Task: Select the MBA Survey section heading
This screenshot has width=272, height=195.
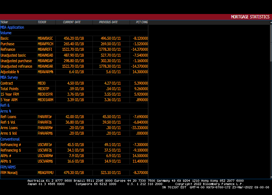Action: coord(9,78)
